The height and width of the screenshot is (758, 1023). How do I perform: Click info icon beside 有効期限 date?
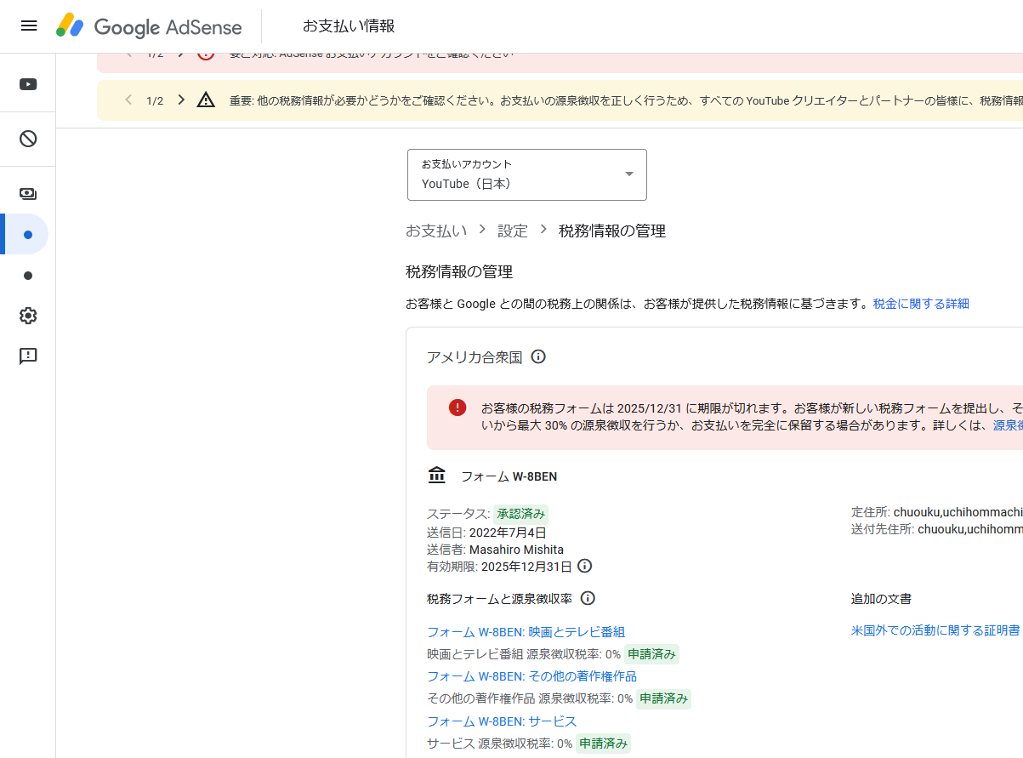[585, 566]
